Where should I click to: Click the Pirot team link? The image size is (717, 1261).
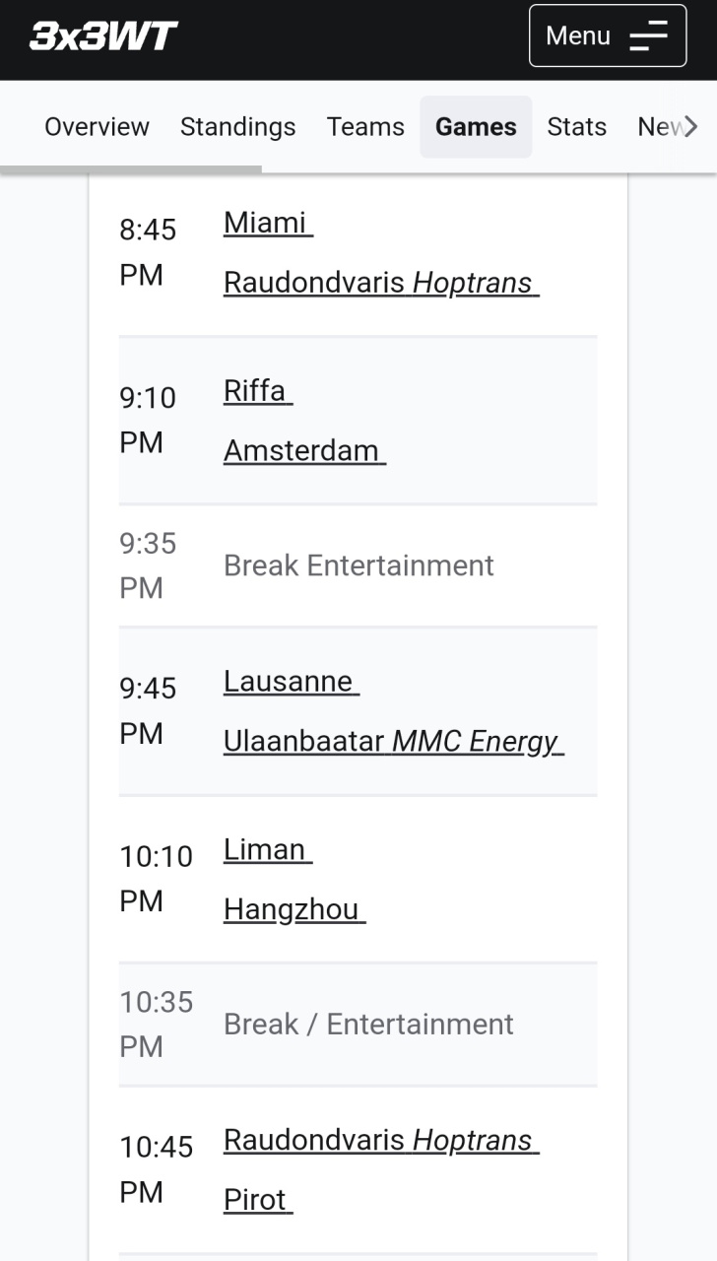(x=256, y=1200)
